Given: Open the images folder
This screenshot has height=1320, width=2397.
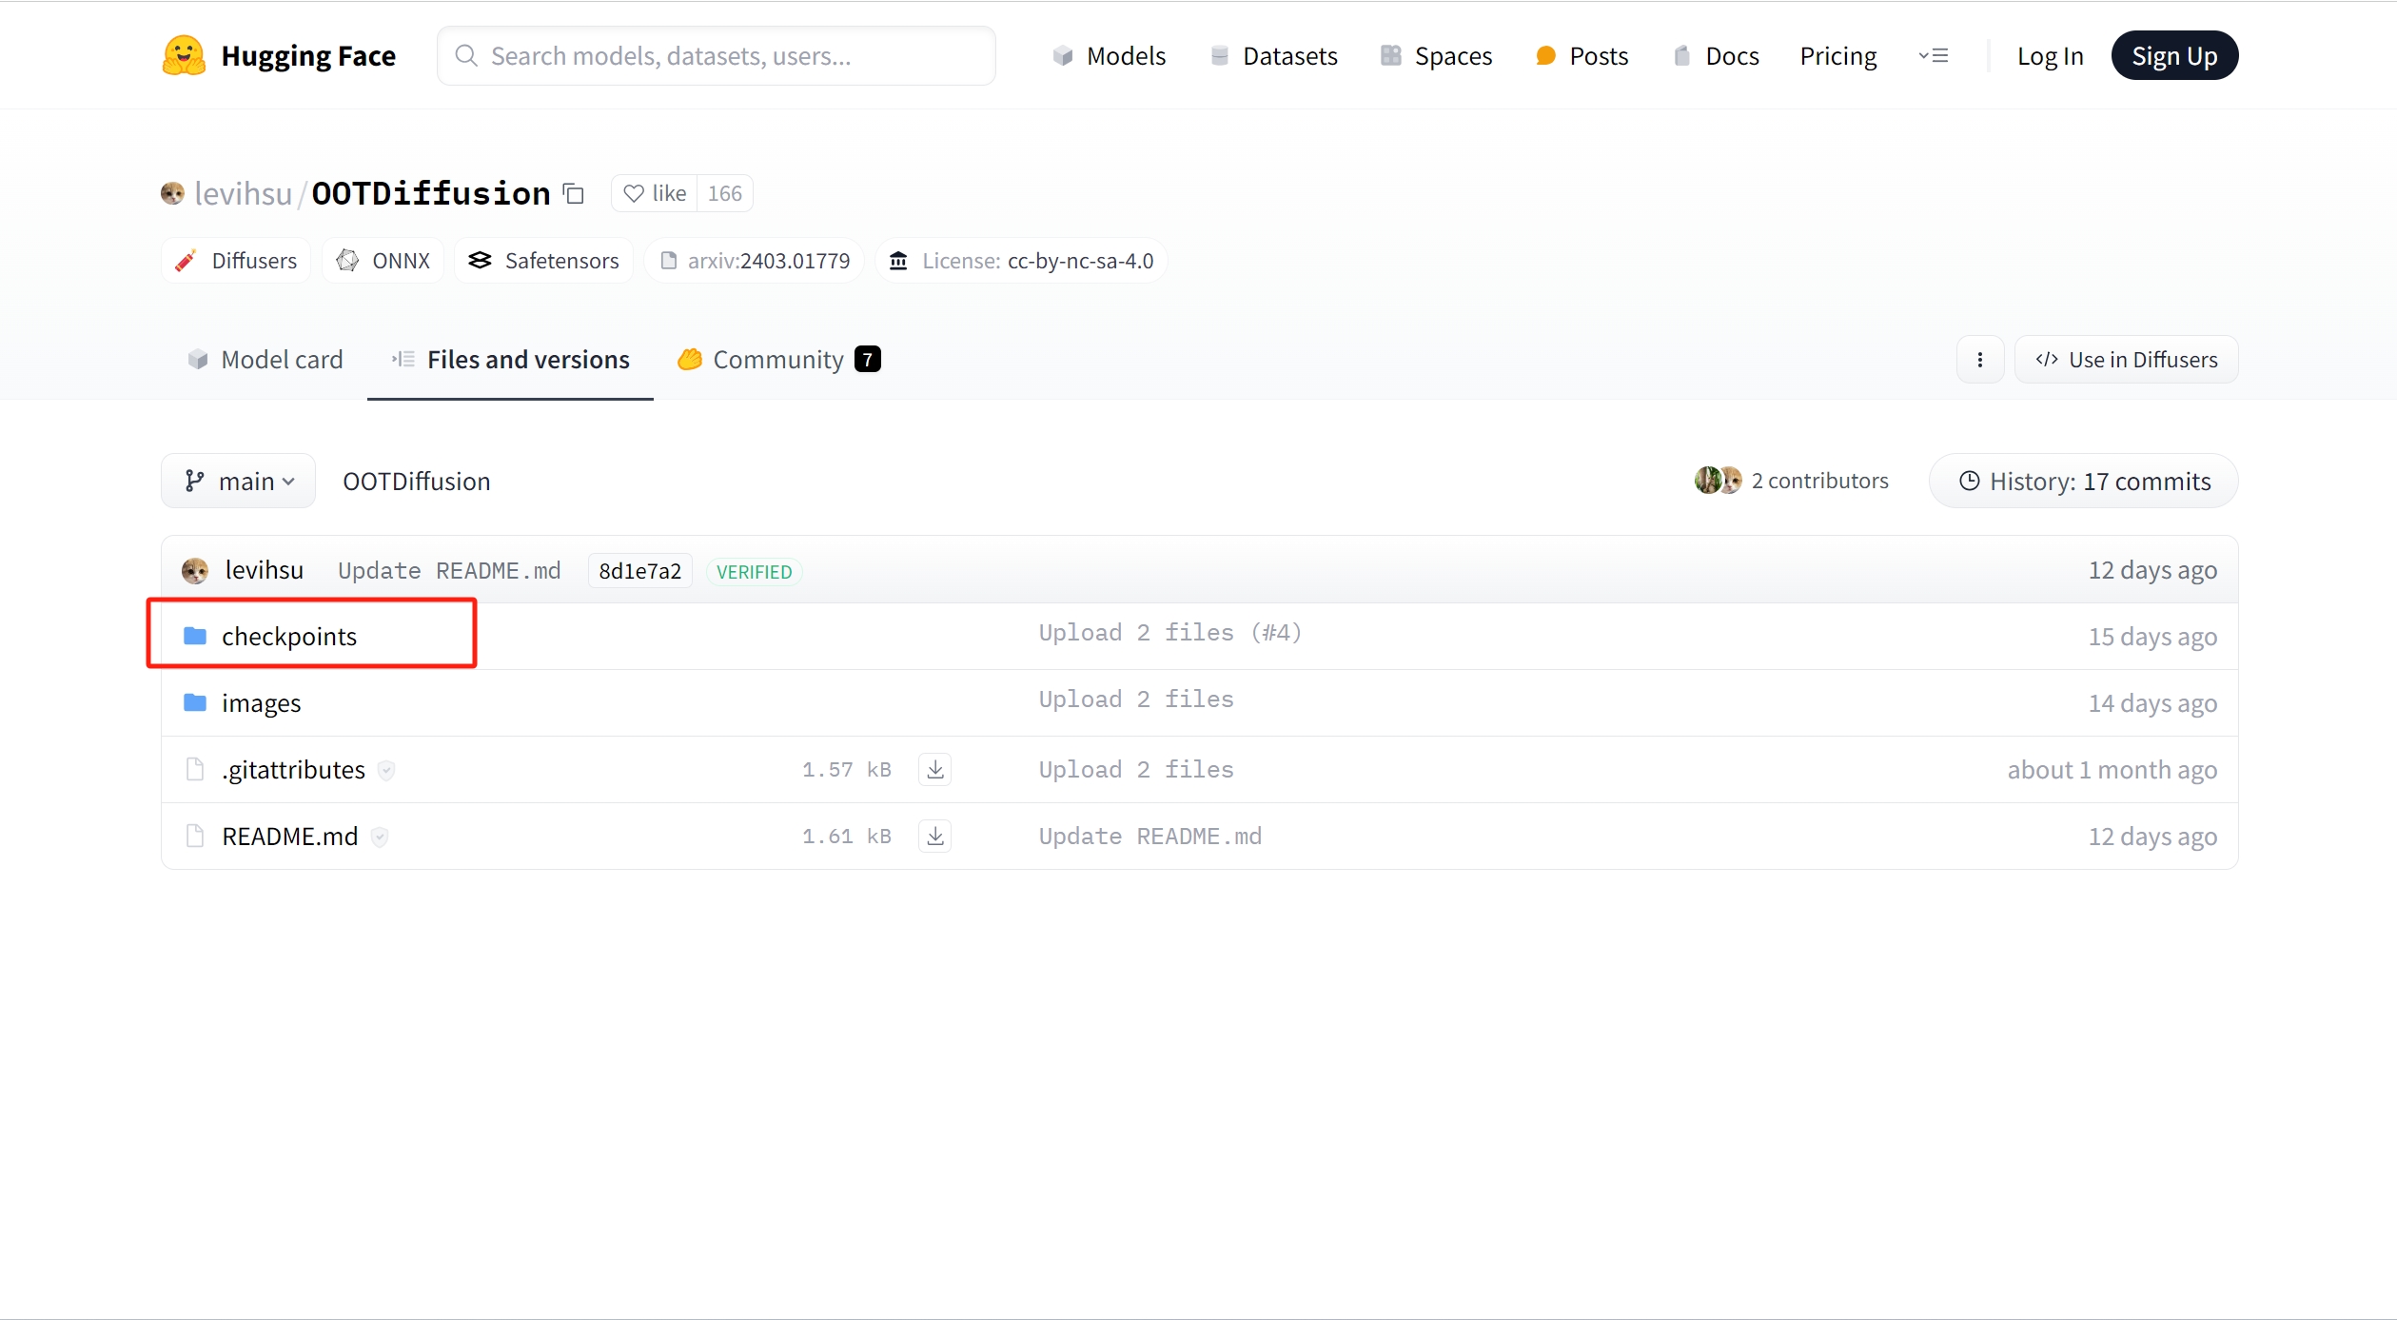Looking at the screenshot, I should (x=261, y=702).
